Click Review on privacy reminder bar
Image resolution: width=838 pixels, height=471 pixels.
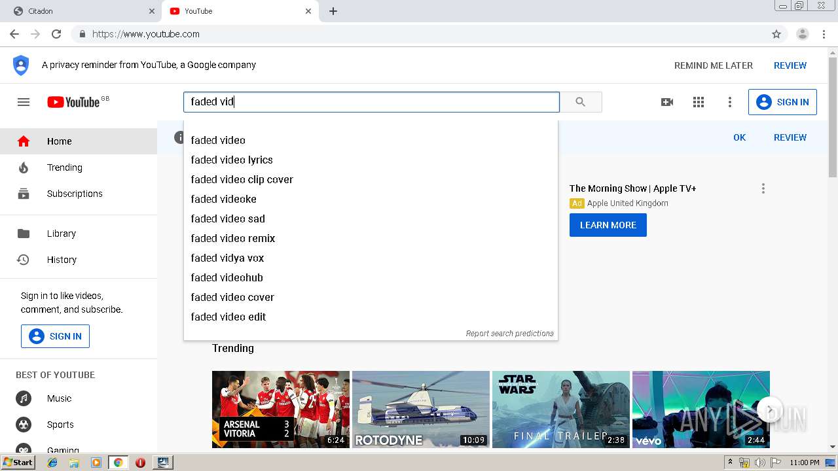[x=790, y=65]
